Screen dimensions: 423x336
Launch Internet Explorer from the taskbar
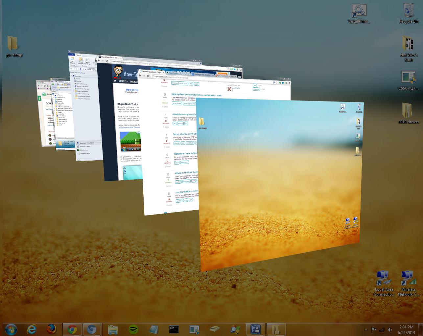coord(32,329)
